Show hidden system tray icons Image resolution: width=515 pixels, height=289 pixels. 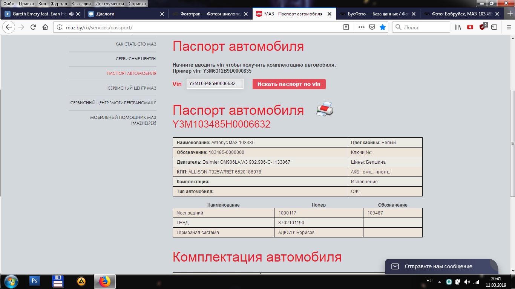click(x=439, y=281)
